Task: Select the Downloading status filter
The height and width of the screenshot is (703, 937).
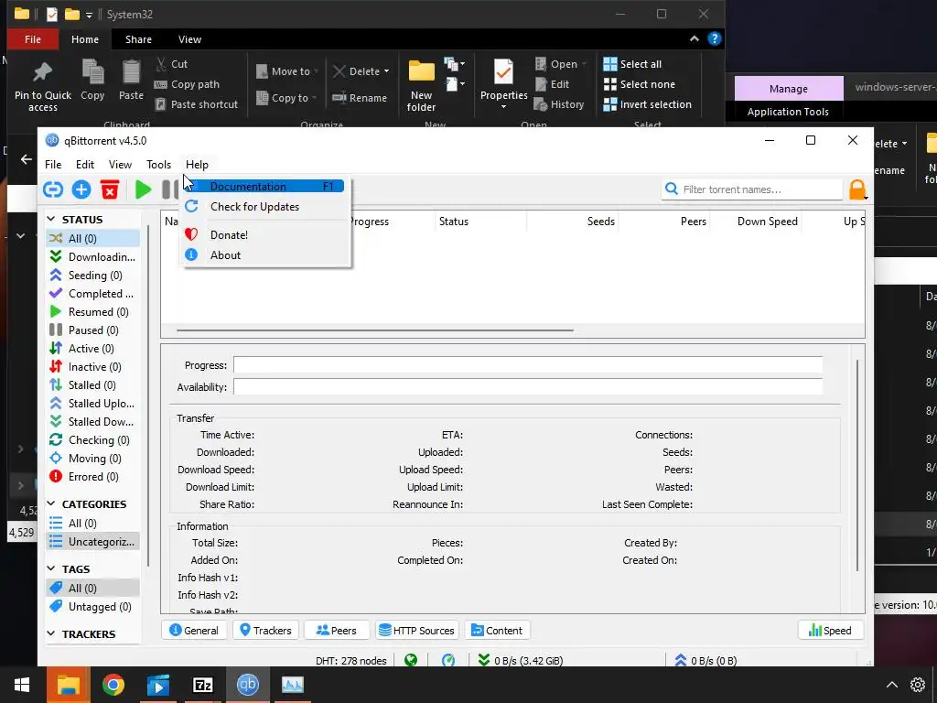Action: coord(93,257)
